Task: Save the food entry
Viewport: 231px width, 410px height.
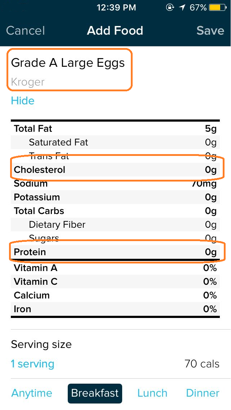Action: [x=210, y=31]
